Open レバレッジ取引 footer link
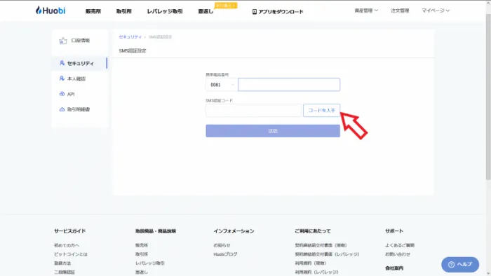 150,263
